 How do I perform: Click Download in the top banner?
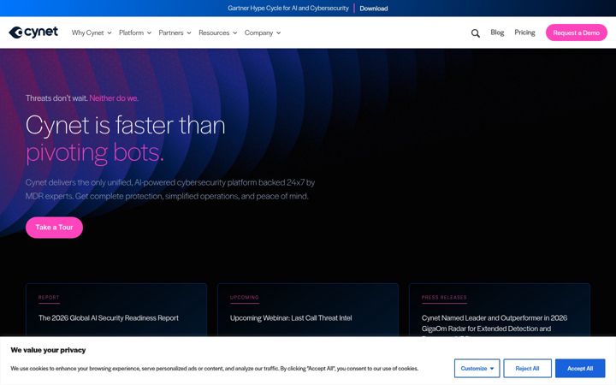374,9
